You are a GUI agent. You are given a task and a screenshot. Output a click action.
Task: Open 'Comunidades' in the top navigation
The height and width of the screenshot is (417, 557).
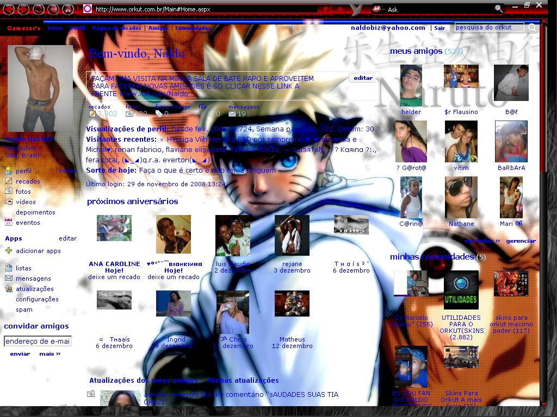point(193,28)
